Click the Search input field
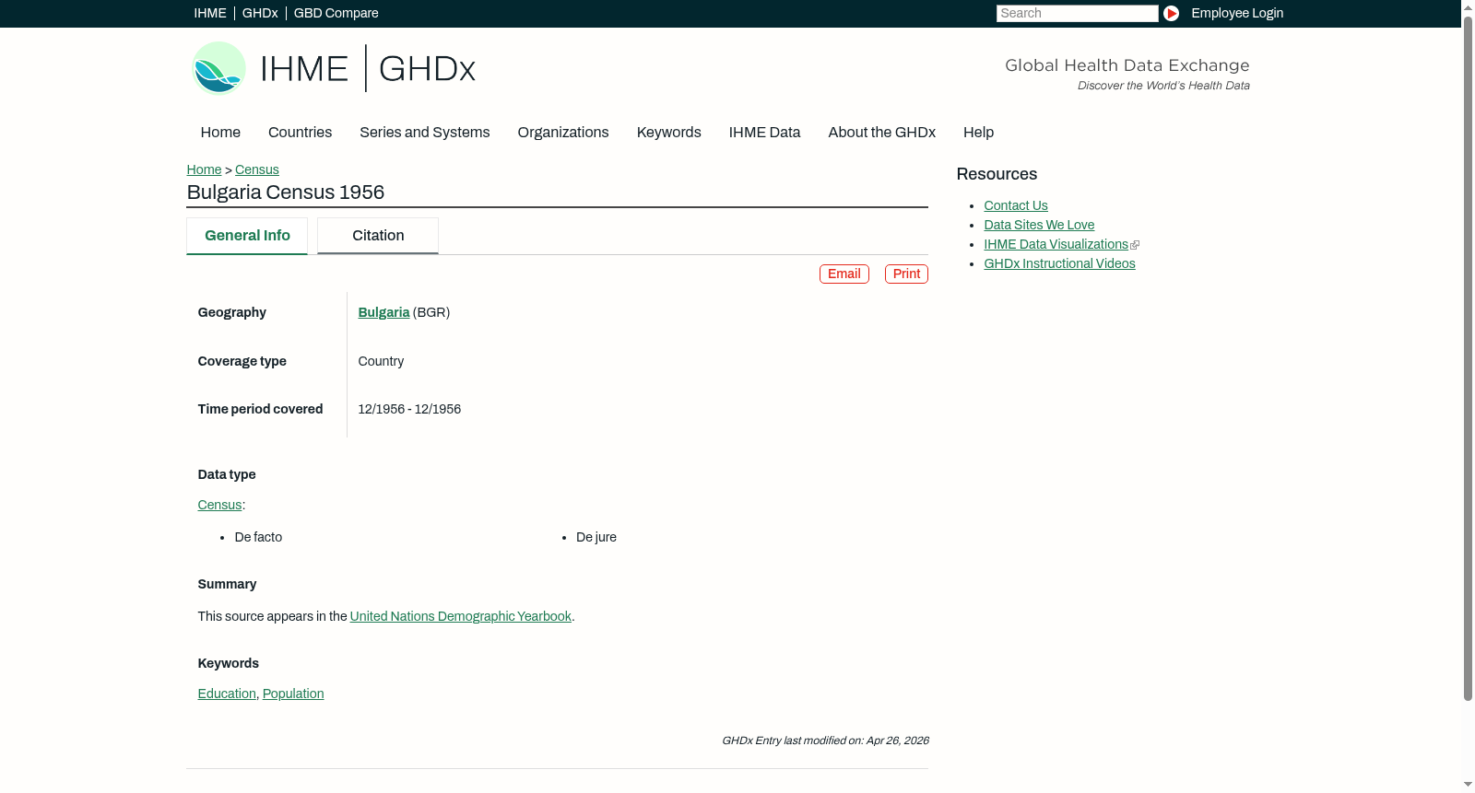 (1077, 13)
